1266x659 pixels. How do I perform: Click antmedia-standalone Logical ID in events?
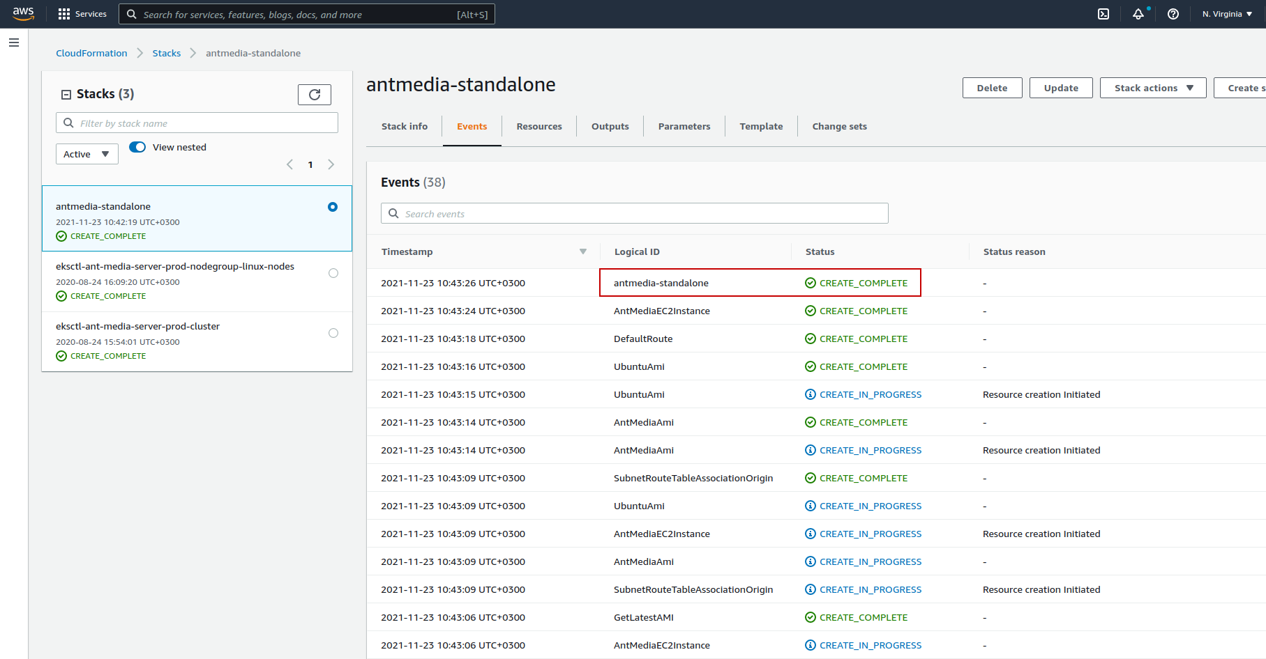[661, 283]
